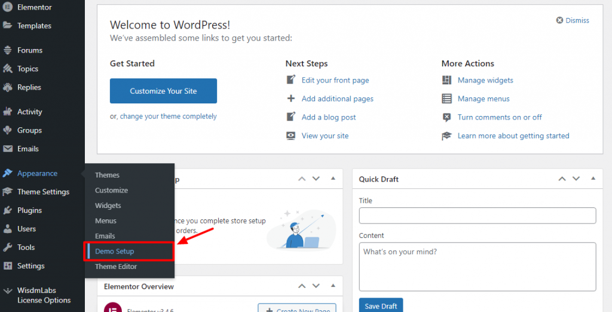
Task: Open the Edit your front page link
Action: coord(335,80)
